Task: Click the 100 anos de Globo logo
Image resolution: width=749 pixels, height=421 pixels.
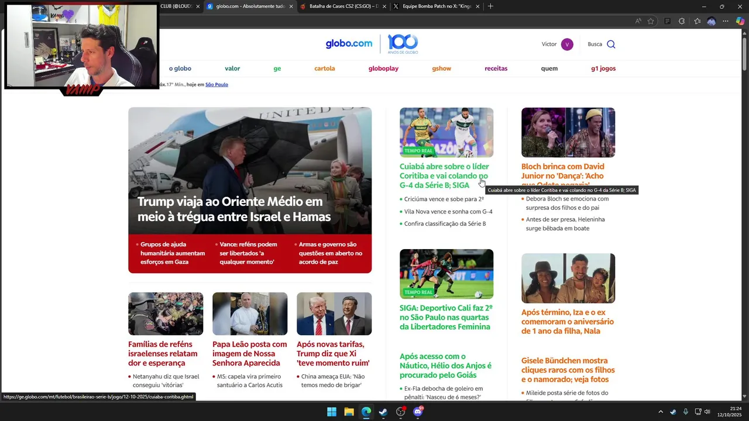Action: coord(403,44)
